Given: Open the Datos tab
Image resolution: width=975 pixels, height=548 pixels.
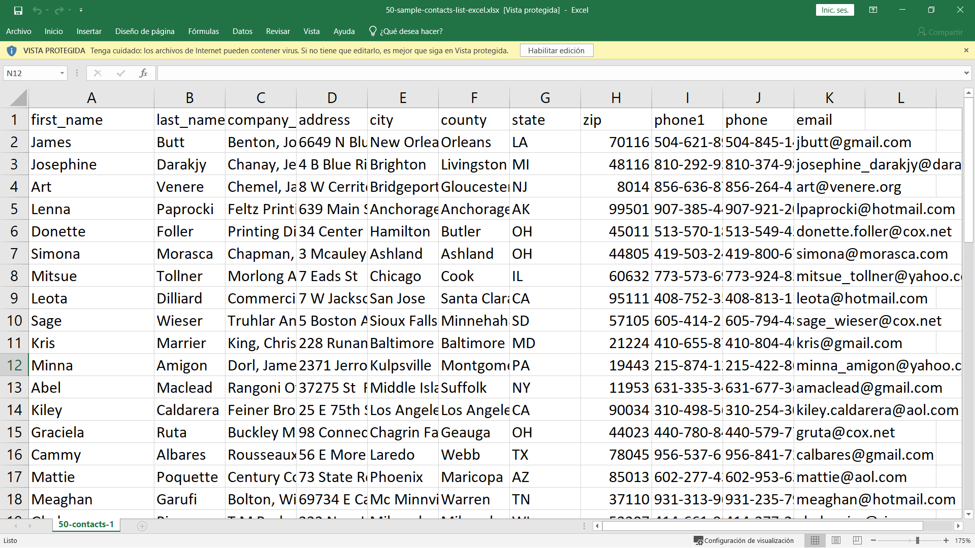Looking at the screenshot, I should pos(242,31).
